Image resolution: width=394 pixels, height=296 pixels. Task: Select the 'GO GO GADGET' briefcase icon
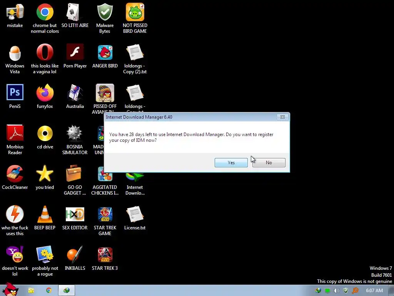pos(75,180)
